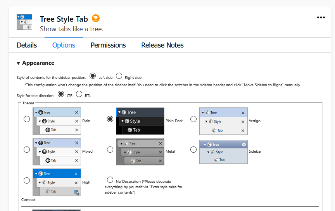This screenshot has height=211, width=335.
Task: Click the High Contrast theme preview thumbnail
Action: [x=57, y=182]
